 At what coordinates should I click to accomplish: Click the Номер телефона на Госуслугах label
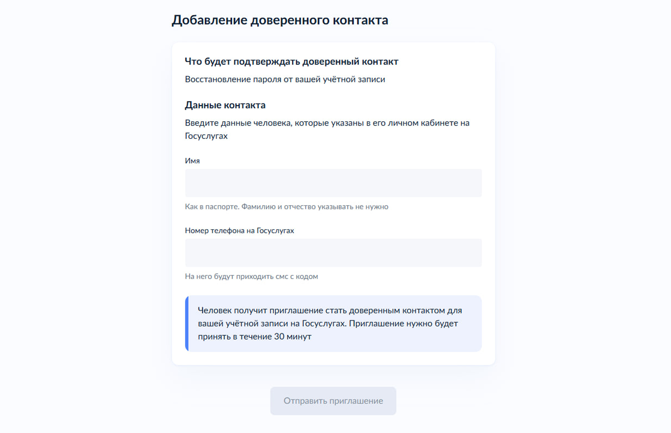[x=239, y=231]
